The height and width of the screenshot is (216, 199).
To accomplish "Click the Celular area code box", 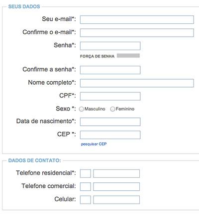I will click(x=86, y=200).
